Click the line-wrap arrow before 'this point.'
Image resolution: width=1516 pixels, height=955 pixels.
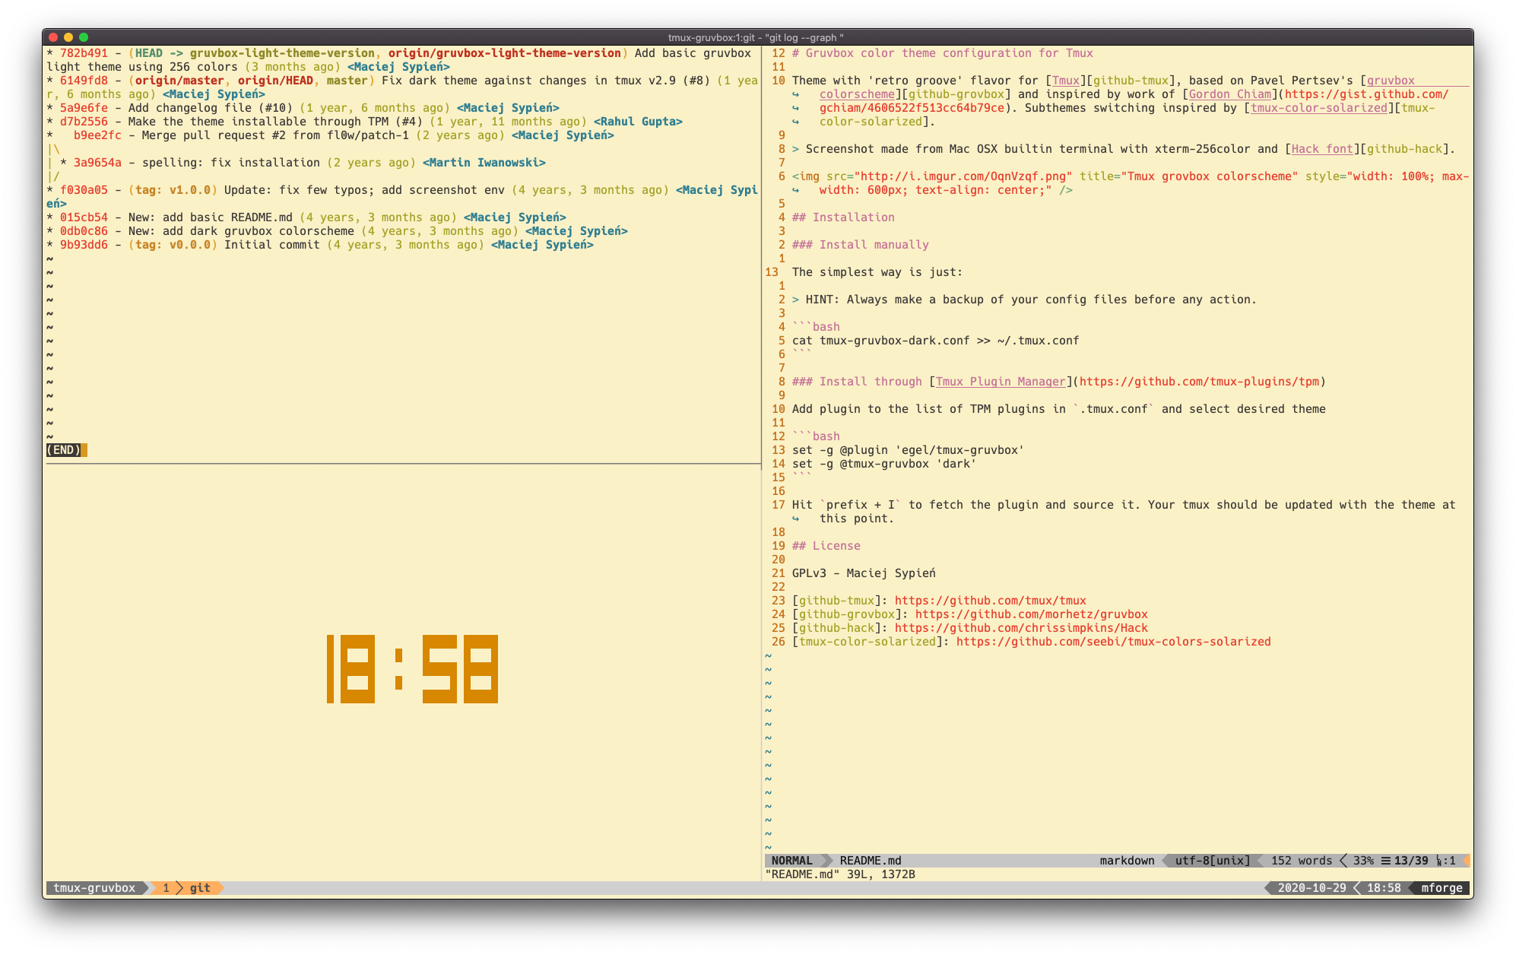click(796, 519)
